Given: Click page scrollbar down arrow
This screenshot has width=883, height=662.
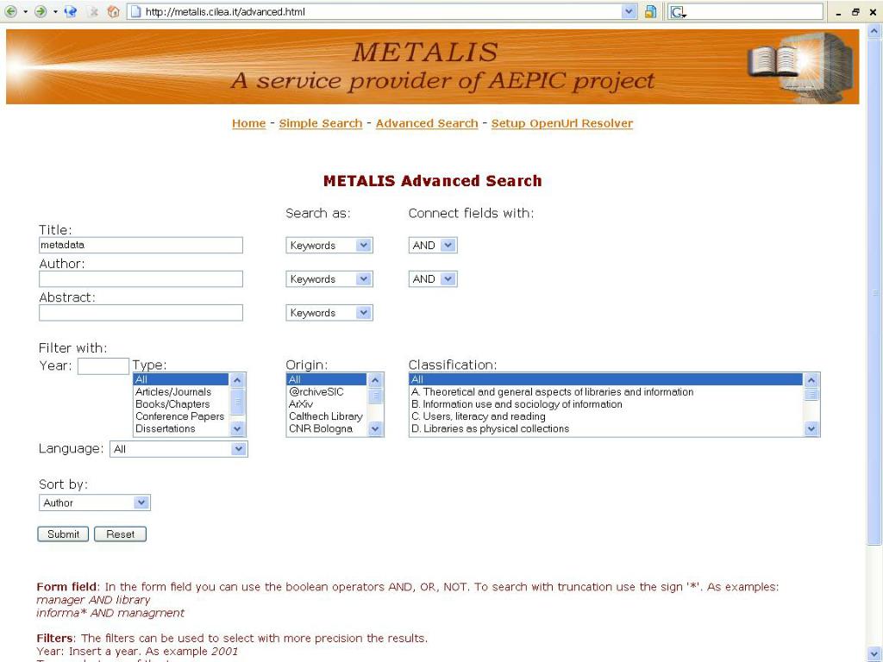Looking at the screenshot, I should (874, 655).
